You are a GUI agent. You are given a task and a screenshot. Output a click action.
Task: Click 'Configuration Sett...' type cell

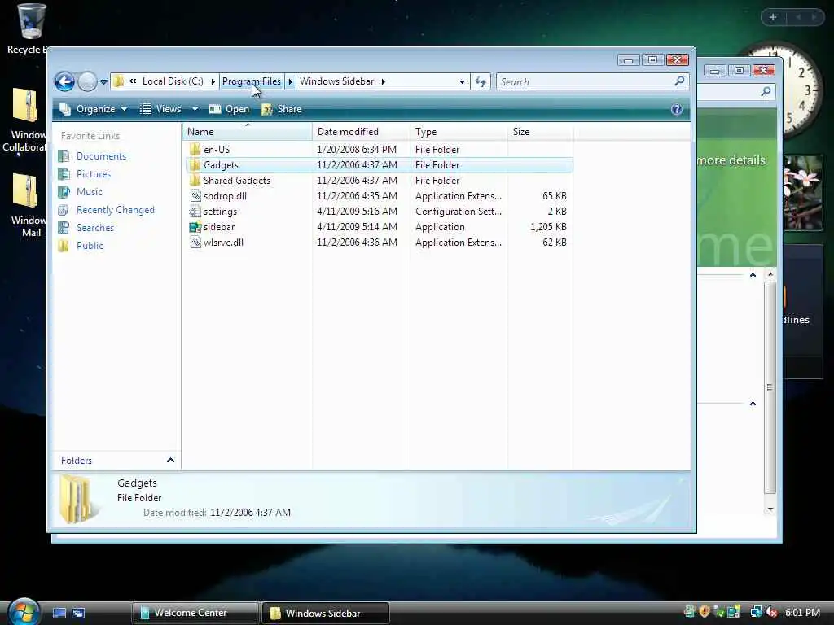coord(458,212)
